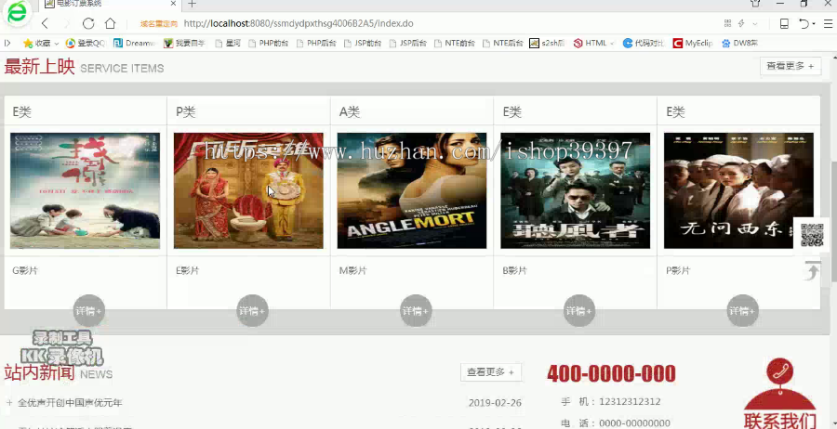Open the 厕所英雄 movie poster
Screen dimensions: 837x429
tap(248, 190)
